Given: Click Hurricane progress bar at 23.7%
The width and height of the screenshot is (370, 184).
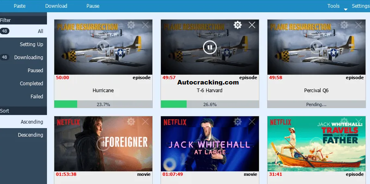Looking at the screenshot, I should [103, 104].
